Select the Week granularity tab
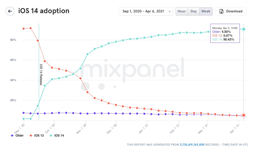Viewport: 253px width, 150px height. 206,11
